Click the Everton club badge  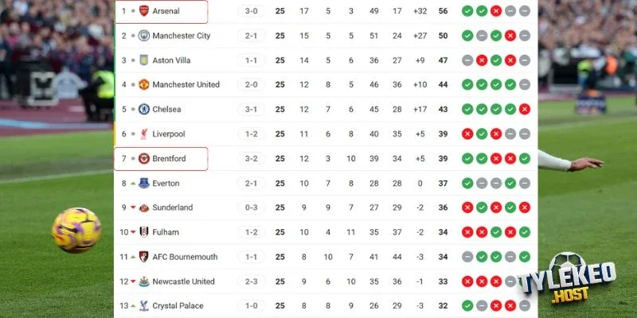tap(144, 184)
